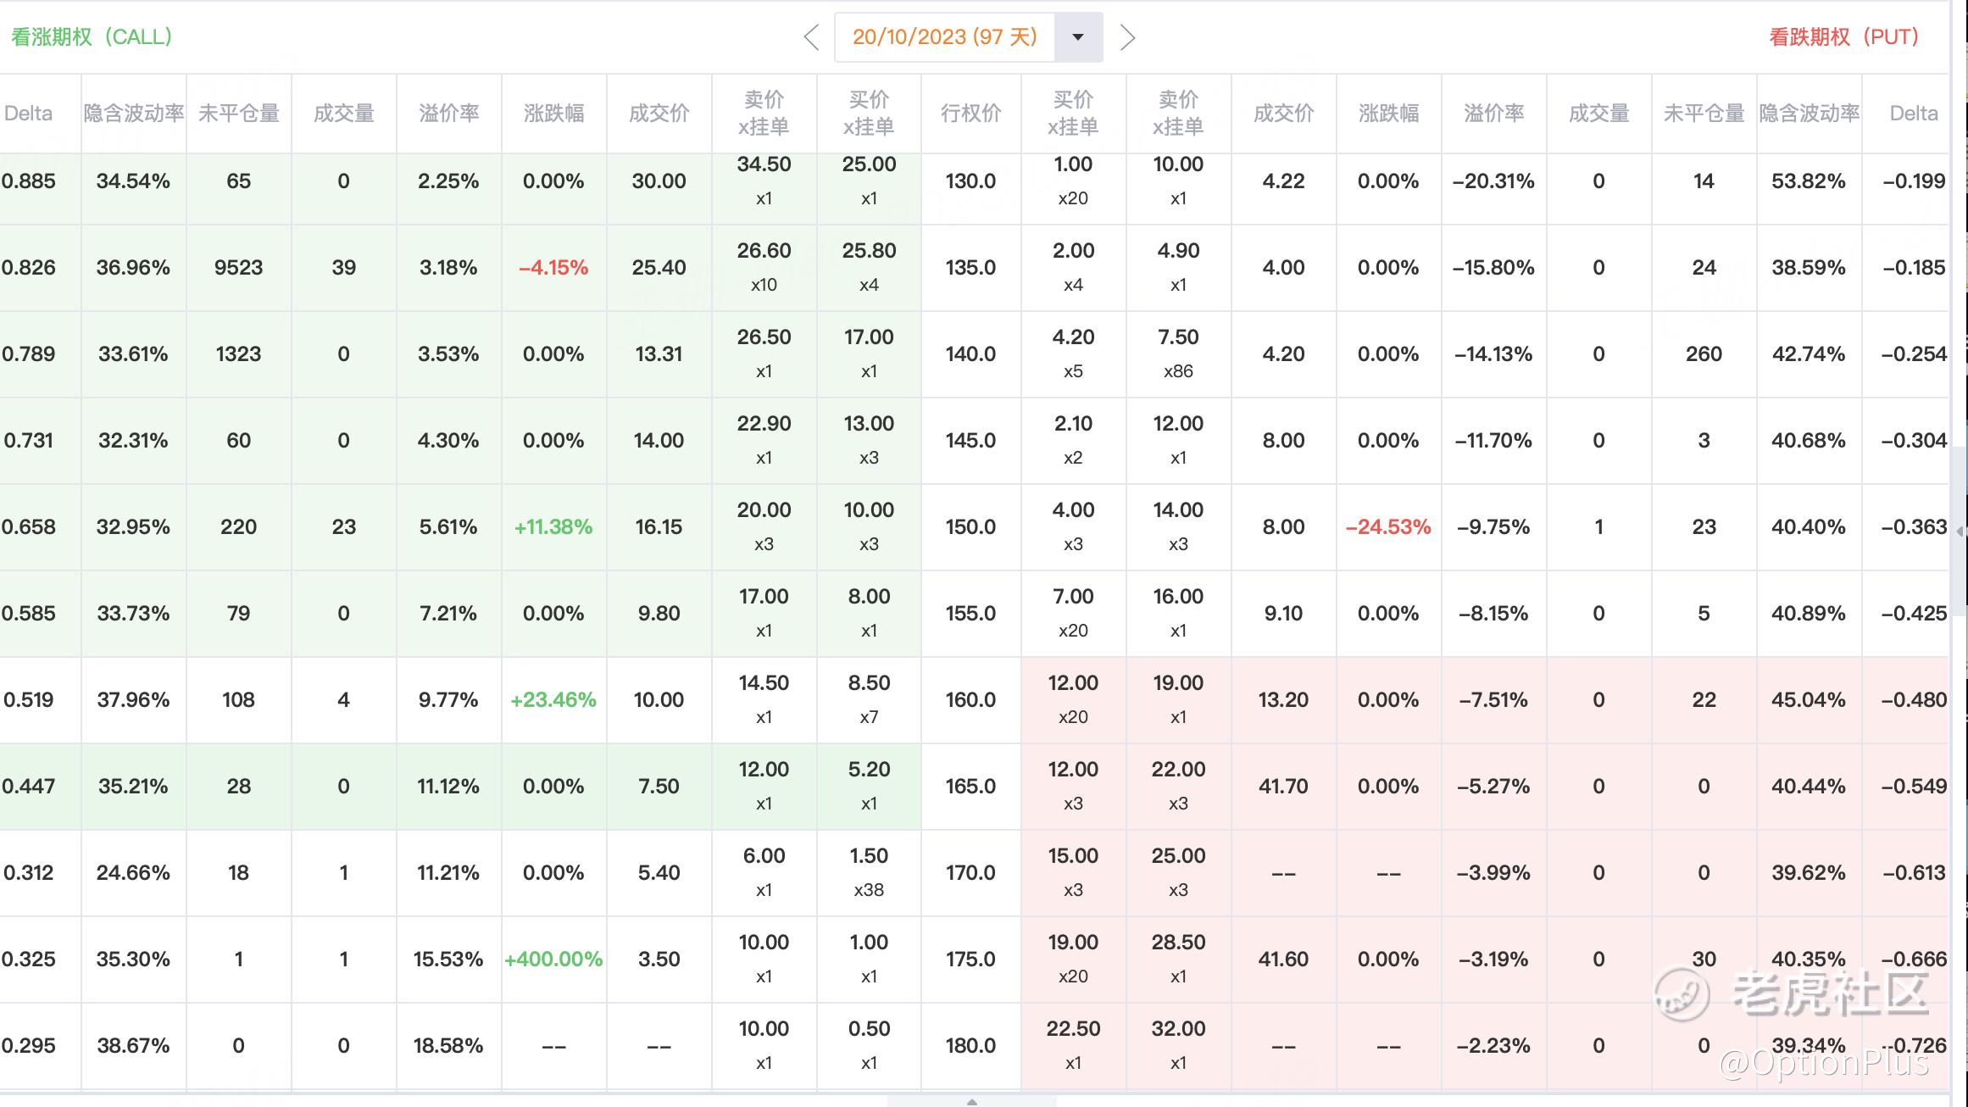Click the put 溢价率 column header
1968x1107 pixels.
point(1493,113)
